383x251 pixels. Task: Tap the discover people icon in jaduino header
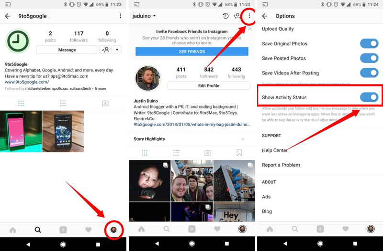[x=237, y=16]
